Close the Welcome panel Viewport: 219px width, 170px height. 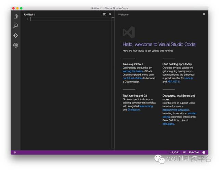204,14
